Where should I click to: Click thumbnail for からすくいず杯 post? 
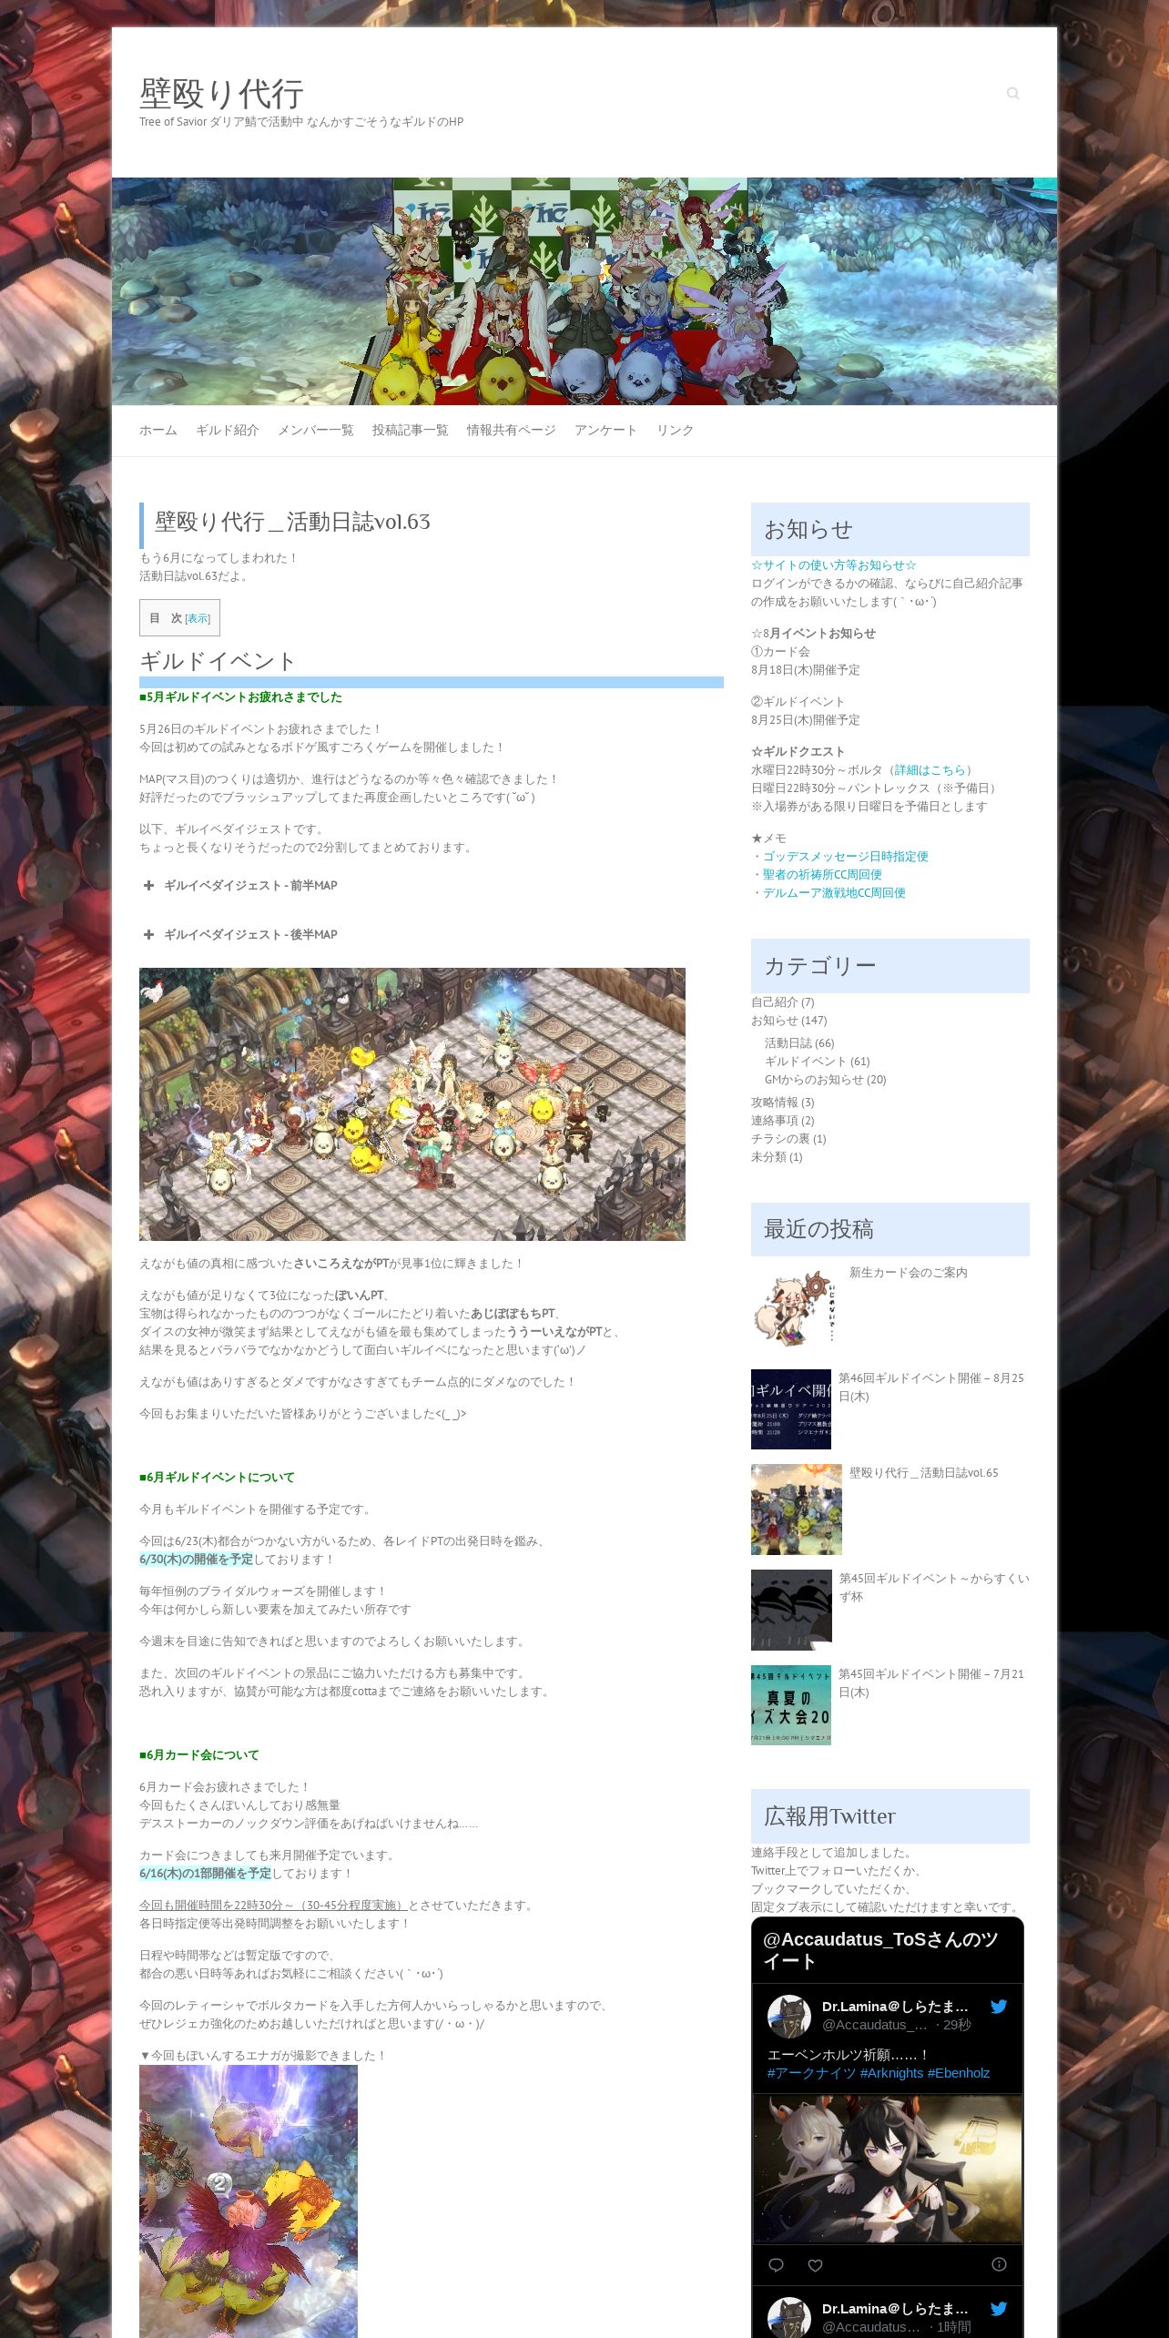[791, 1610]
